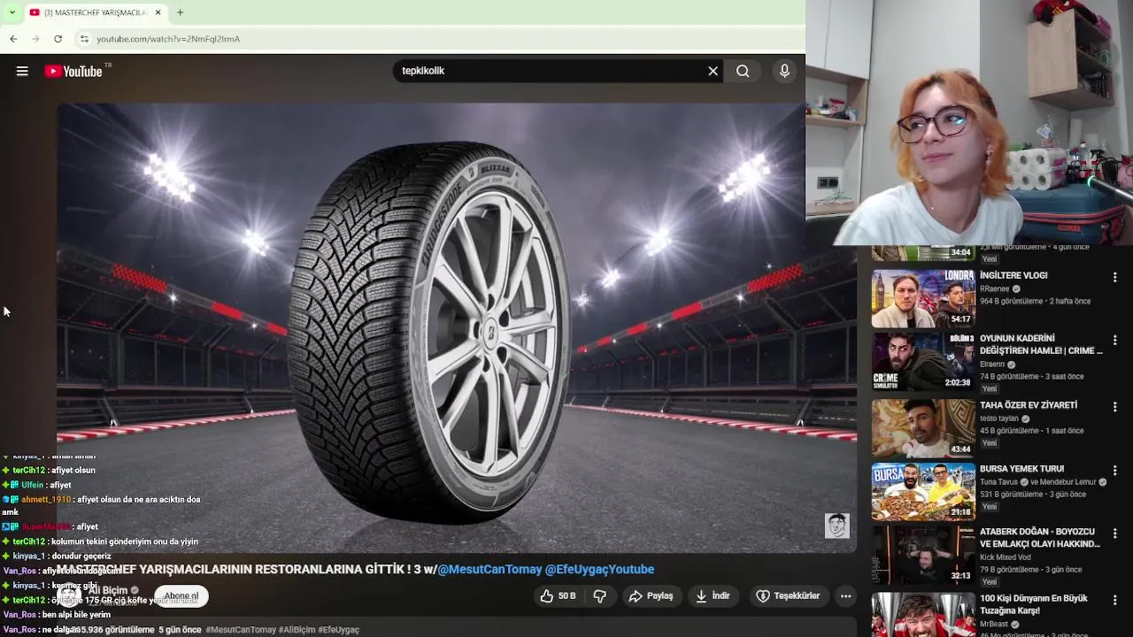The width and height of the screenshot is (1133, 637).
Task: Open testo taylan channel name
Action: pyautogui.click(x=999, y=418)
